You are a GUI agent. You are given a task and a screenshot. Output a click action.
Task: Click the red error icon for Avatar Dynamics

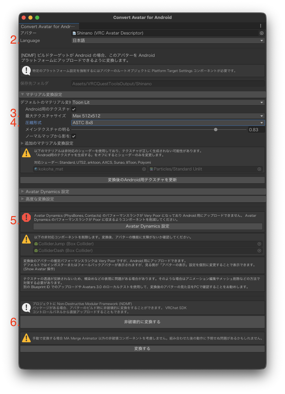coord(26,217)
